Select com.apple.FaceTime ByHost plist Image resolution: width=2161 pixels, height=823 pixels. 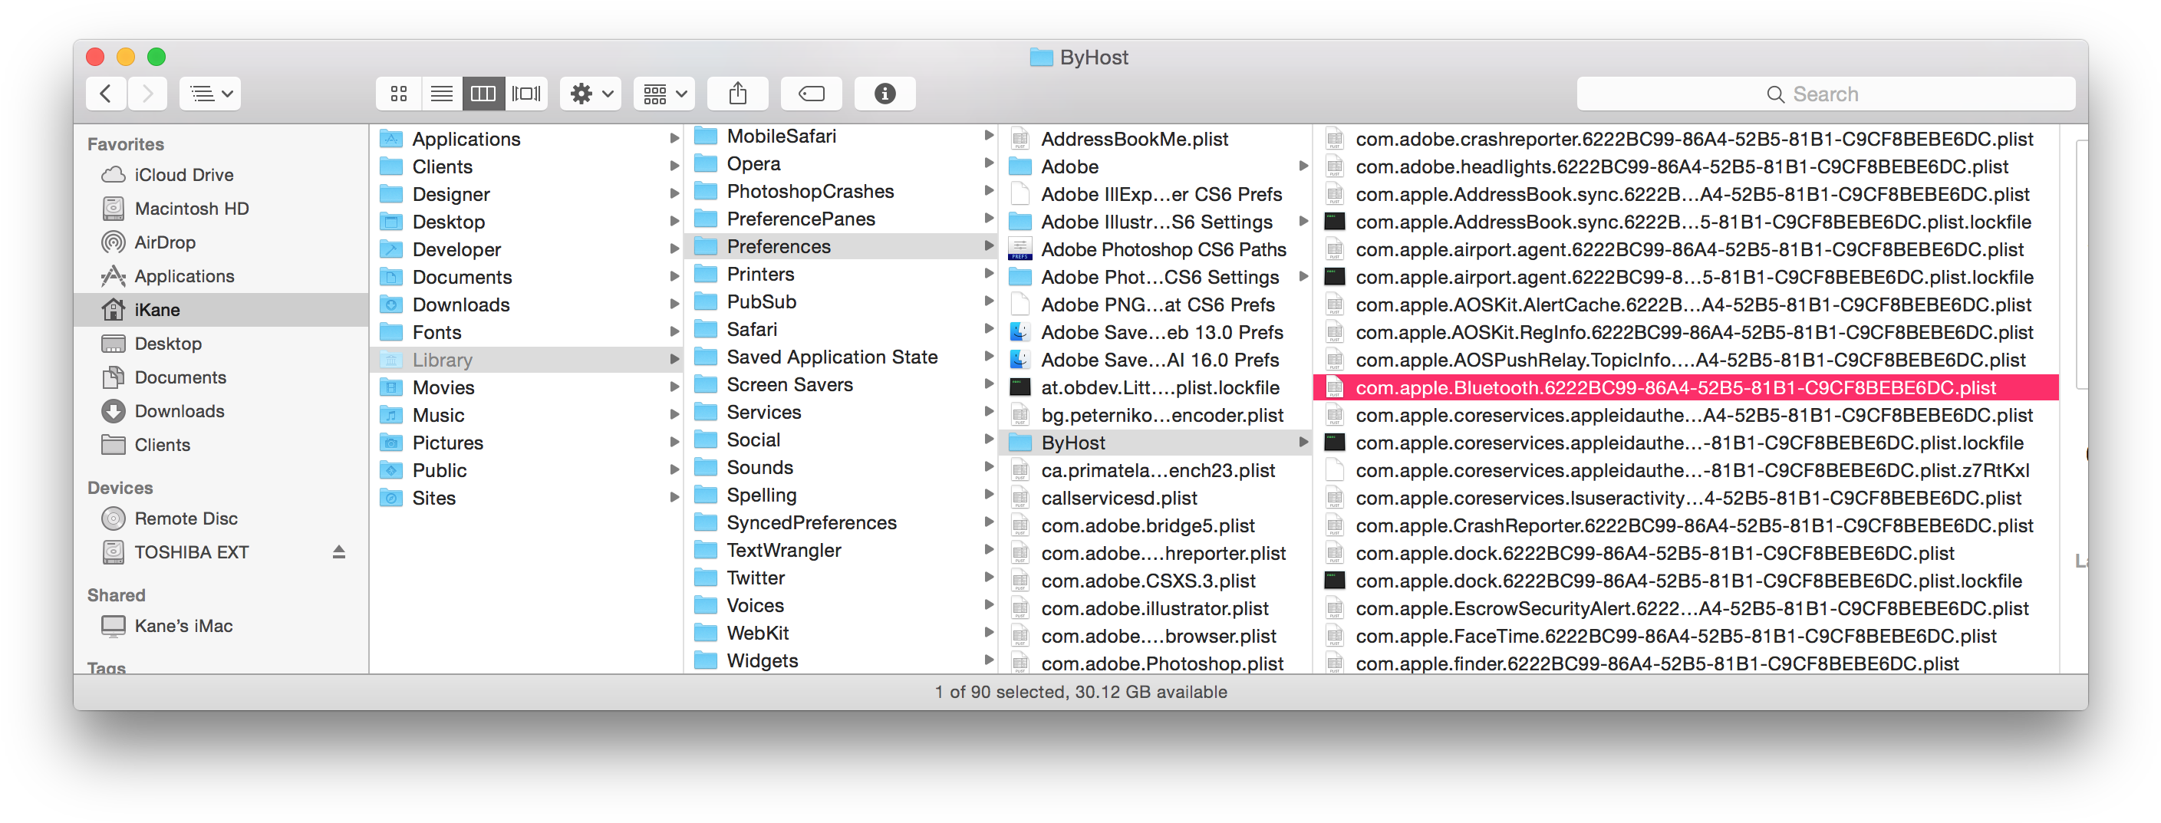[1686, 636]
